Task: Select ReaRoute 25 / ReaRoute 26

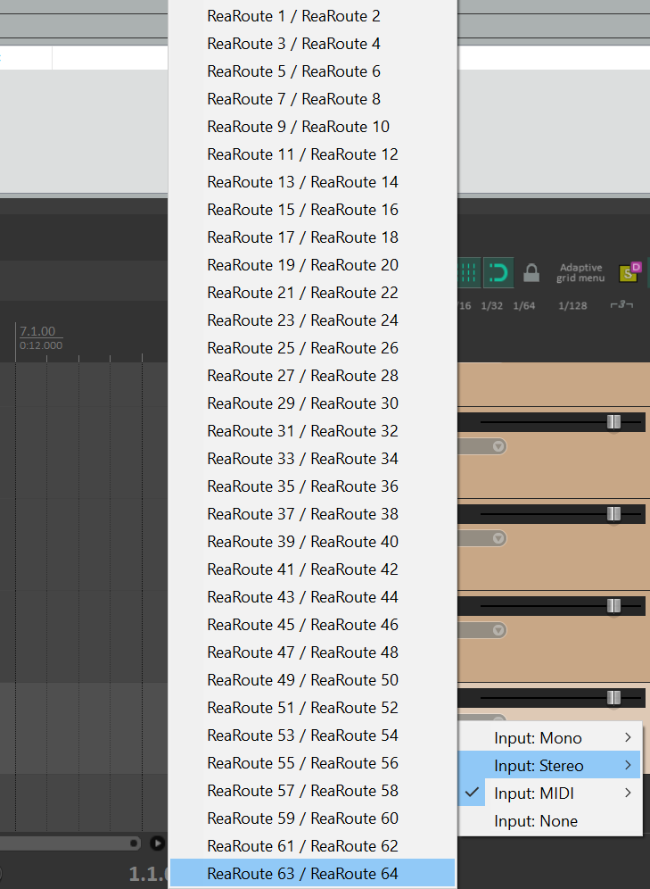Action: [313, 348]
